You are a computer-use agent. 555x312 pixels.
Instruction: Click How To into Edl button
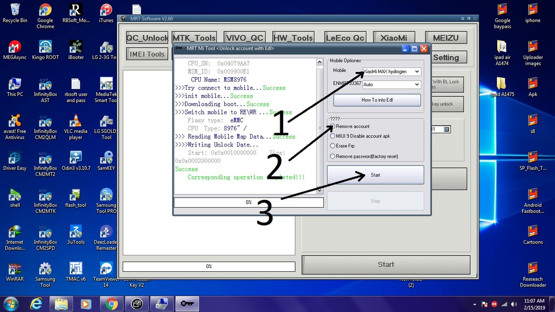(377, 100)
